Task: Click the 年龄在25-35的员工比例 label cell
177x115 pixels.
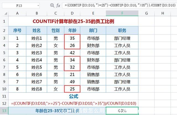Action: 57,111
